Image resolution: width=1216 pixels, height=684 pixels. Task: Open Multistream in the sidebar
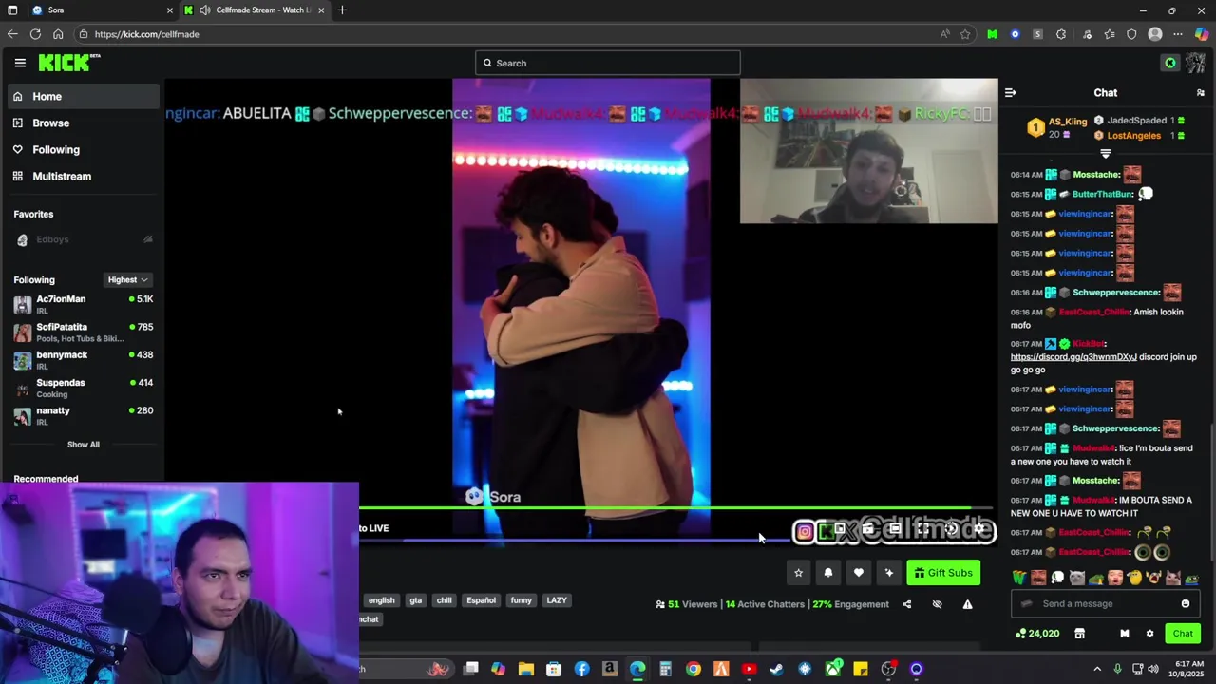pos(82,176)
